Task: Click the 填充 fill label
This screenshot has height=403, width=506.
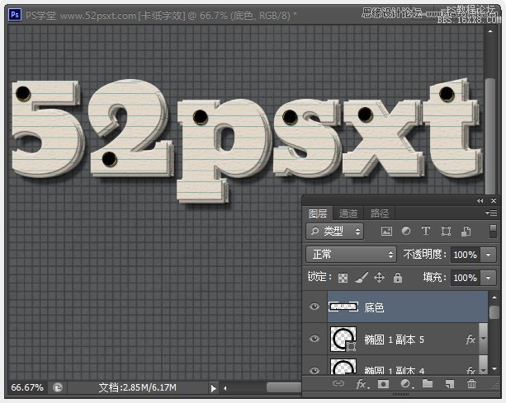Action: coord(434,278)
